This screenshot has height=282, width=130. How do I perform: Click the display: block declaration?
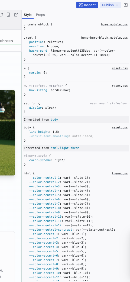coord(43,108)
